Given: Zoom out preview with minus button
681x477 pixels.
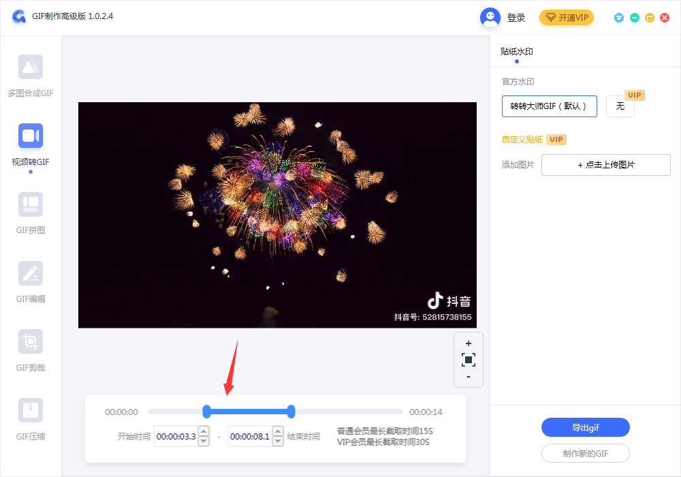Looking at the screenshot, I should tap(469, 377).
